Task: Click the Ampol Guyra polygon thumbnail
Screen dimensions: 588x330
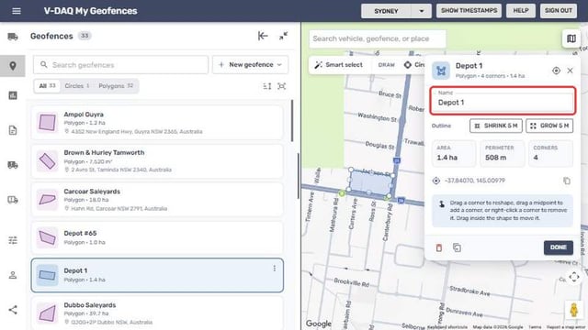Action: (x=47, y=123)
